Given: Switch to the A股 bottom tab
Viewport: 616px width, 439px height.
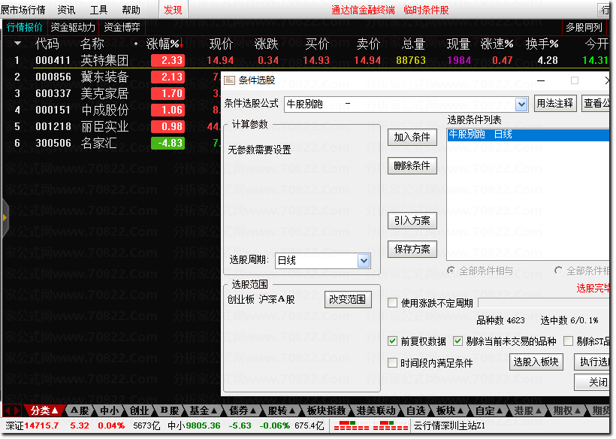Looking at the screenshot, I should (x=80, y=410).
